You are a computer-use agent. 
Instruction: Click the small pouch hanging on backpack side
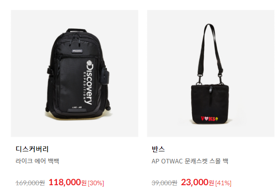[104, 76]
